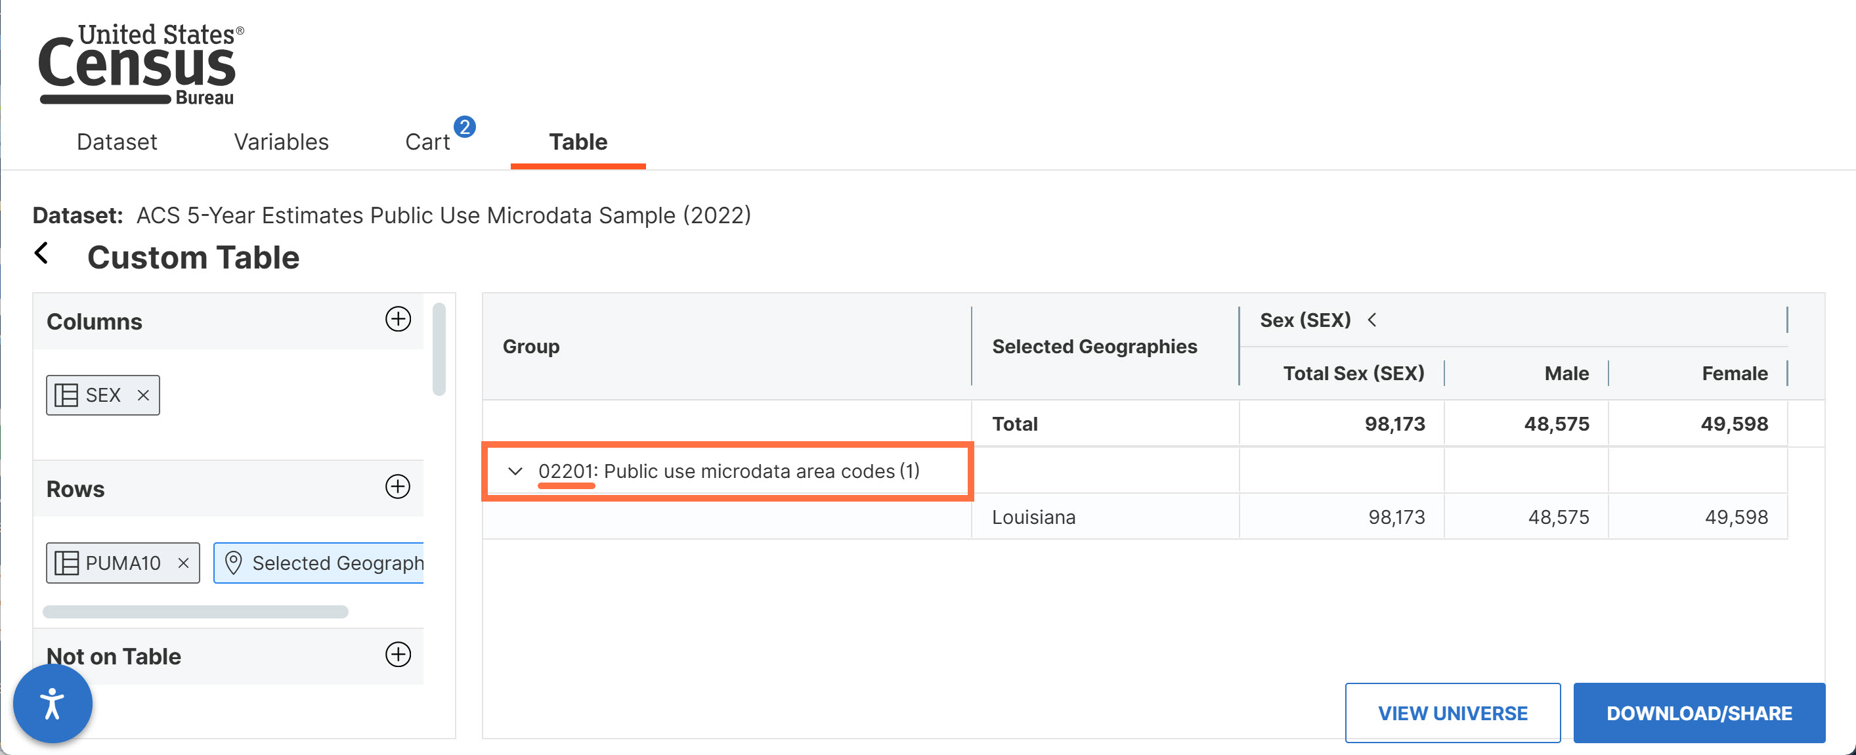Remove the SEX chip with its X

tap(143, 395)
